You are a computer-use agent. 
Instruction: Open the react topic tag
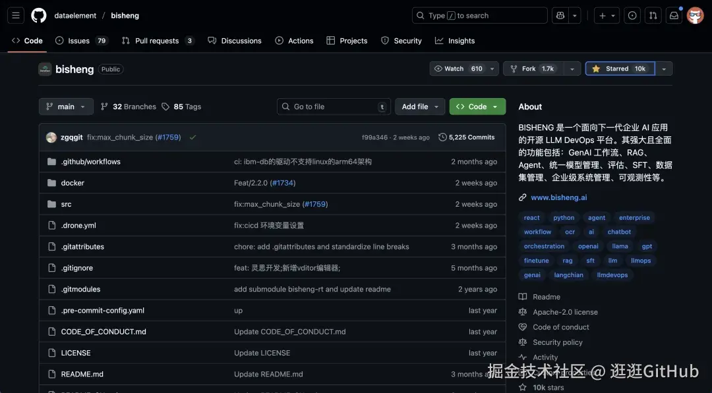pos(532,218)
